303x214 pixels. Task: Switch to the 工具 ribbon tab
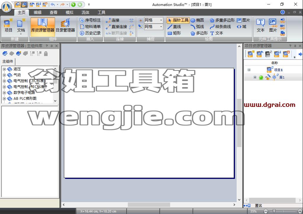(101, 12)
